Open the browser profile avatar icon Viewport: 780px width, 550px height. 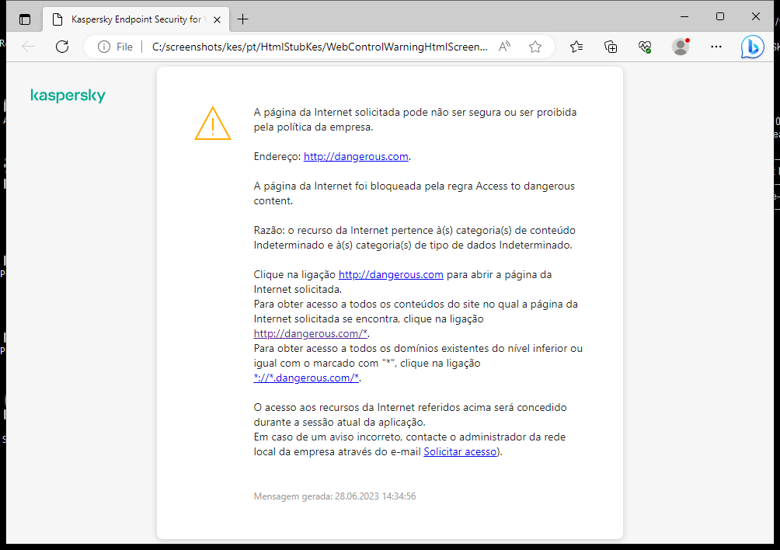(680, 47)
